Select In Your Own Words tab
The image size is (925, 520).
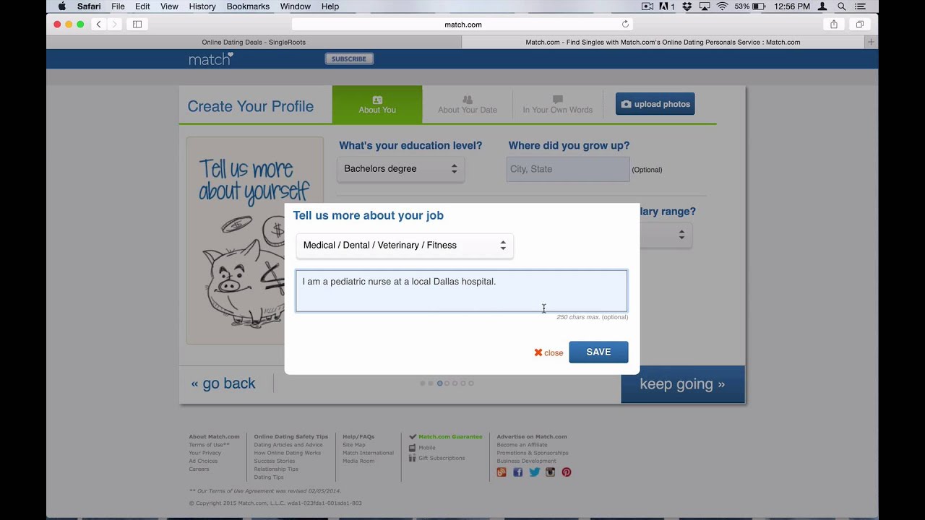(x=557, y=105)
